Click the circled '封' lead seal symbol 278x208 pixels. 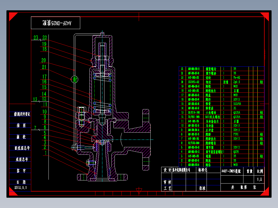[75, 79]
